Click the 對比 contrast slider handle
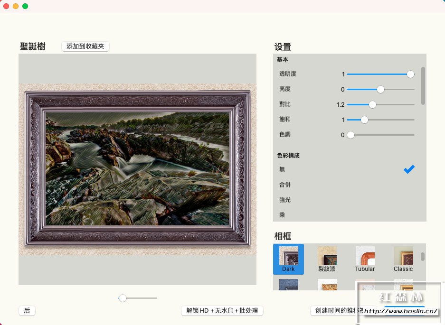 (373, 105)
